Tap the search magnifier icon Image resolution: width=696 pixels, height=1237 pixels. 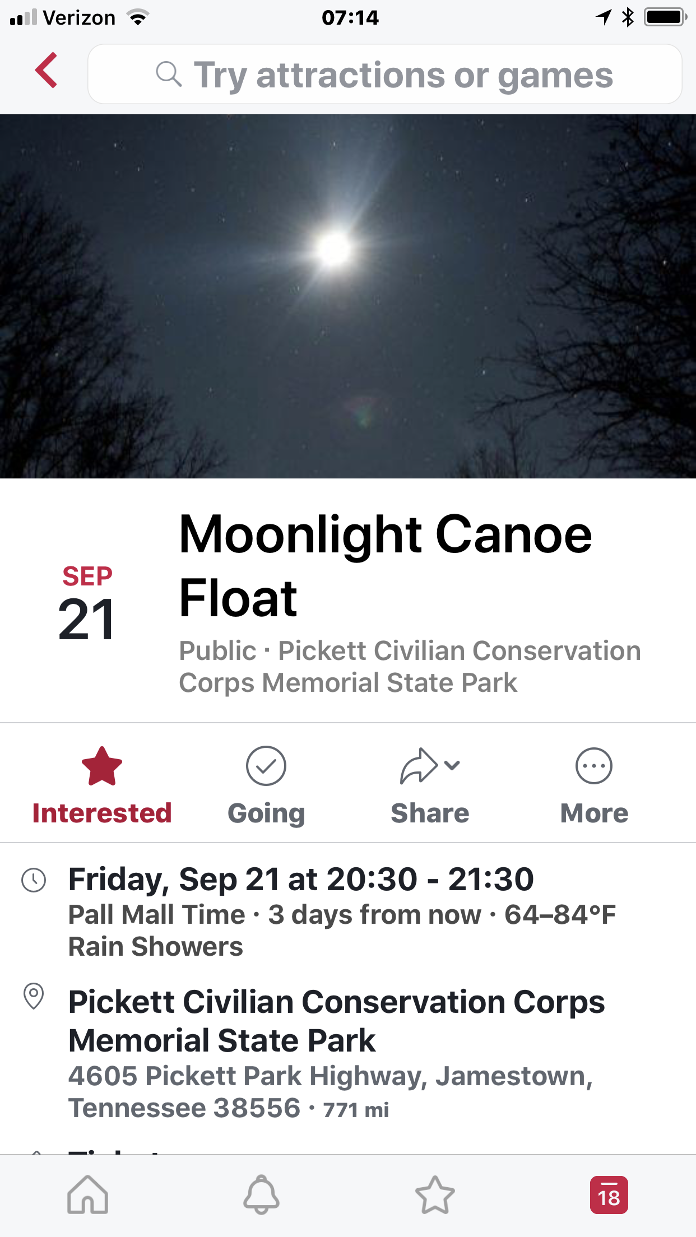coord(168,74)
